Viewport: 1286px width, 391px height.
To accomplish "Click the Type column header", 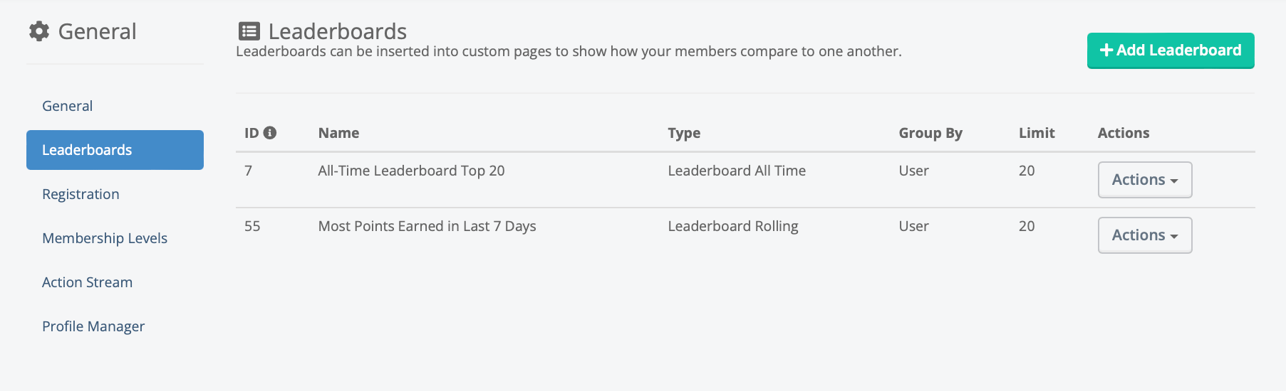I will coord(684,133).
